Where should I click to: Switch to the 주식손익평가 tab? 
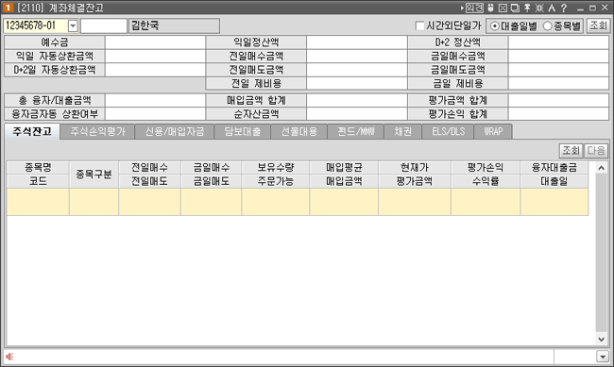(97, 132)
